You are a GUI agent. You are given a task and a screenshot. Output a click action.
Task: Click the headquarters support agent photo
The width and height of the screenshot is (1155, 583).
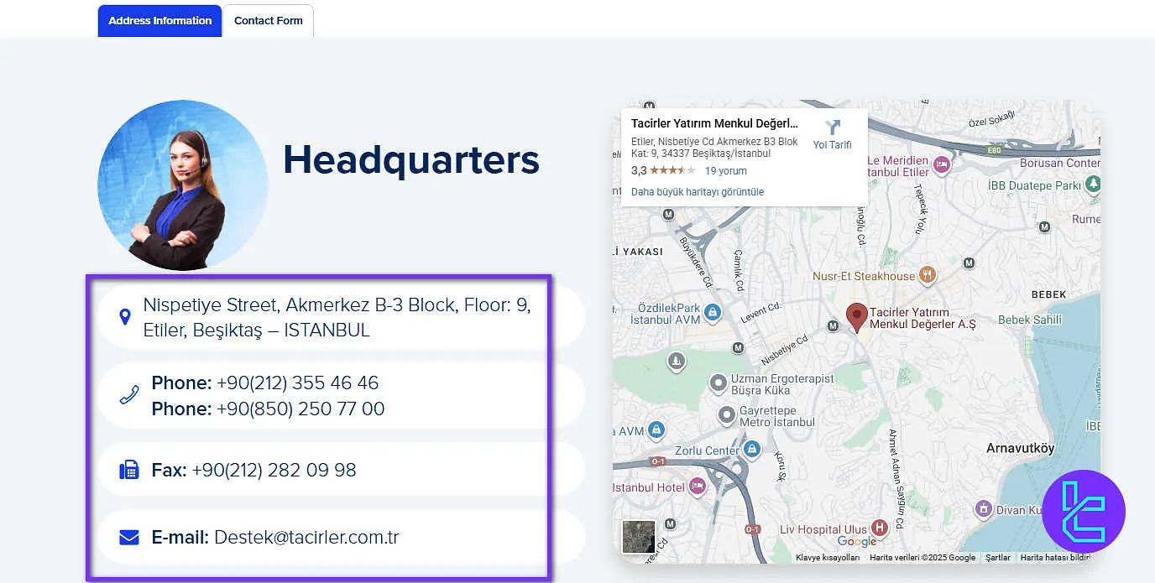(x=182, y=185)
